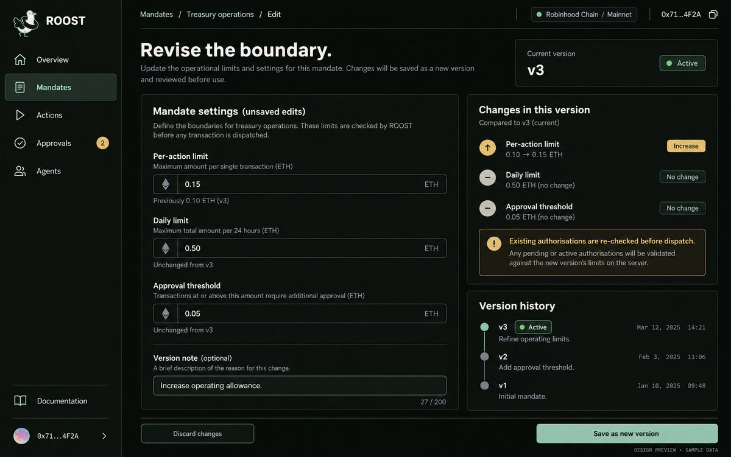Click No change badge for Approval threshold
The height and width of the screenshot is (457, 731).
(x=682, y=208)
